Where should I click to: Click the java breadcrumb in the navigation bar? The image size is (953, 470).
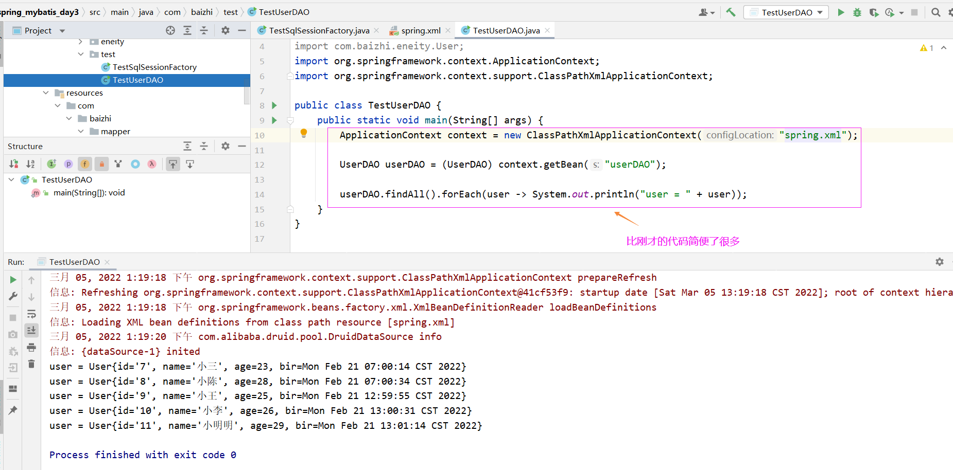click(146, 12)
